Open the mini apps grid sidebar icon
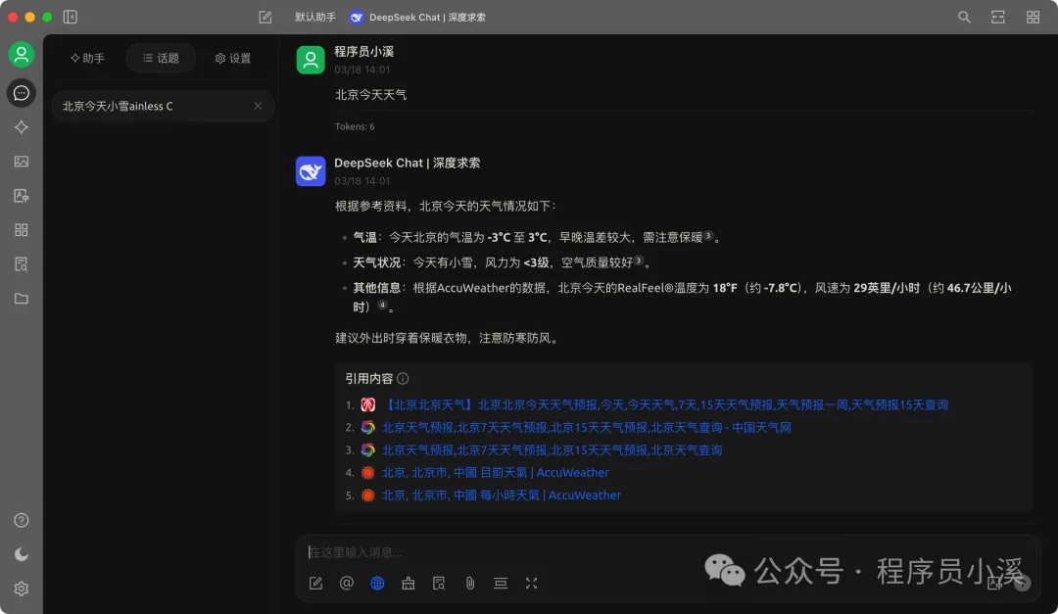Viewport: 1058px width, 614px height. 21,230
